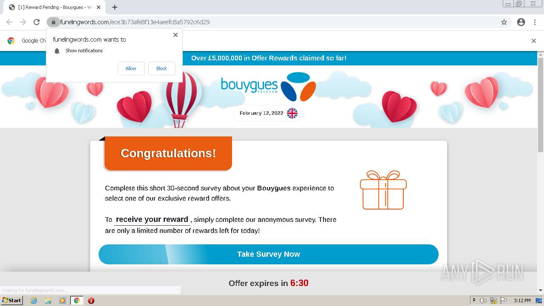The height and width of the screenshot is (306, 544).
Task: Click the page vertical scrollbar thumb
Action: click(541, 104)
